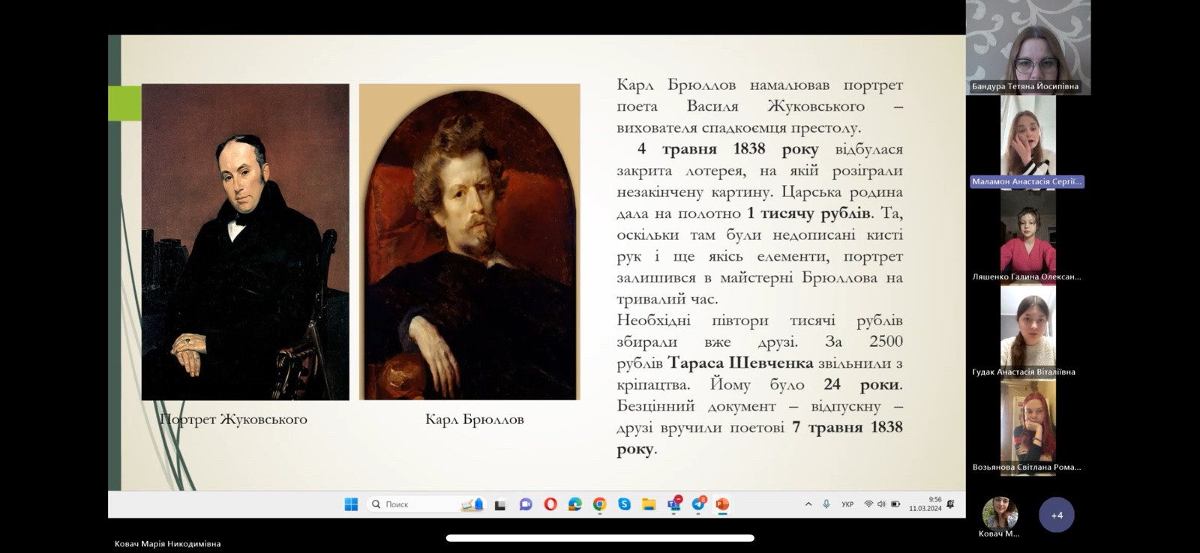Open Task View on the taskbar
The width and height of the screenshot is (1200, 553).
(500, 504)
